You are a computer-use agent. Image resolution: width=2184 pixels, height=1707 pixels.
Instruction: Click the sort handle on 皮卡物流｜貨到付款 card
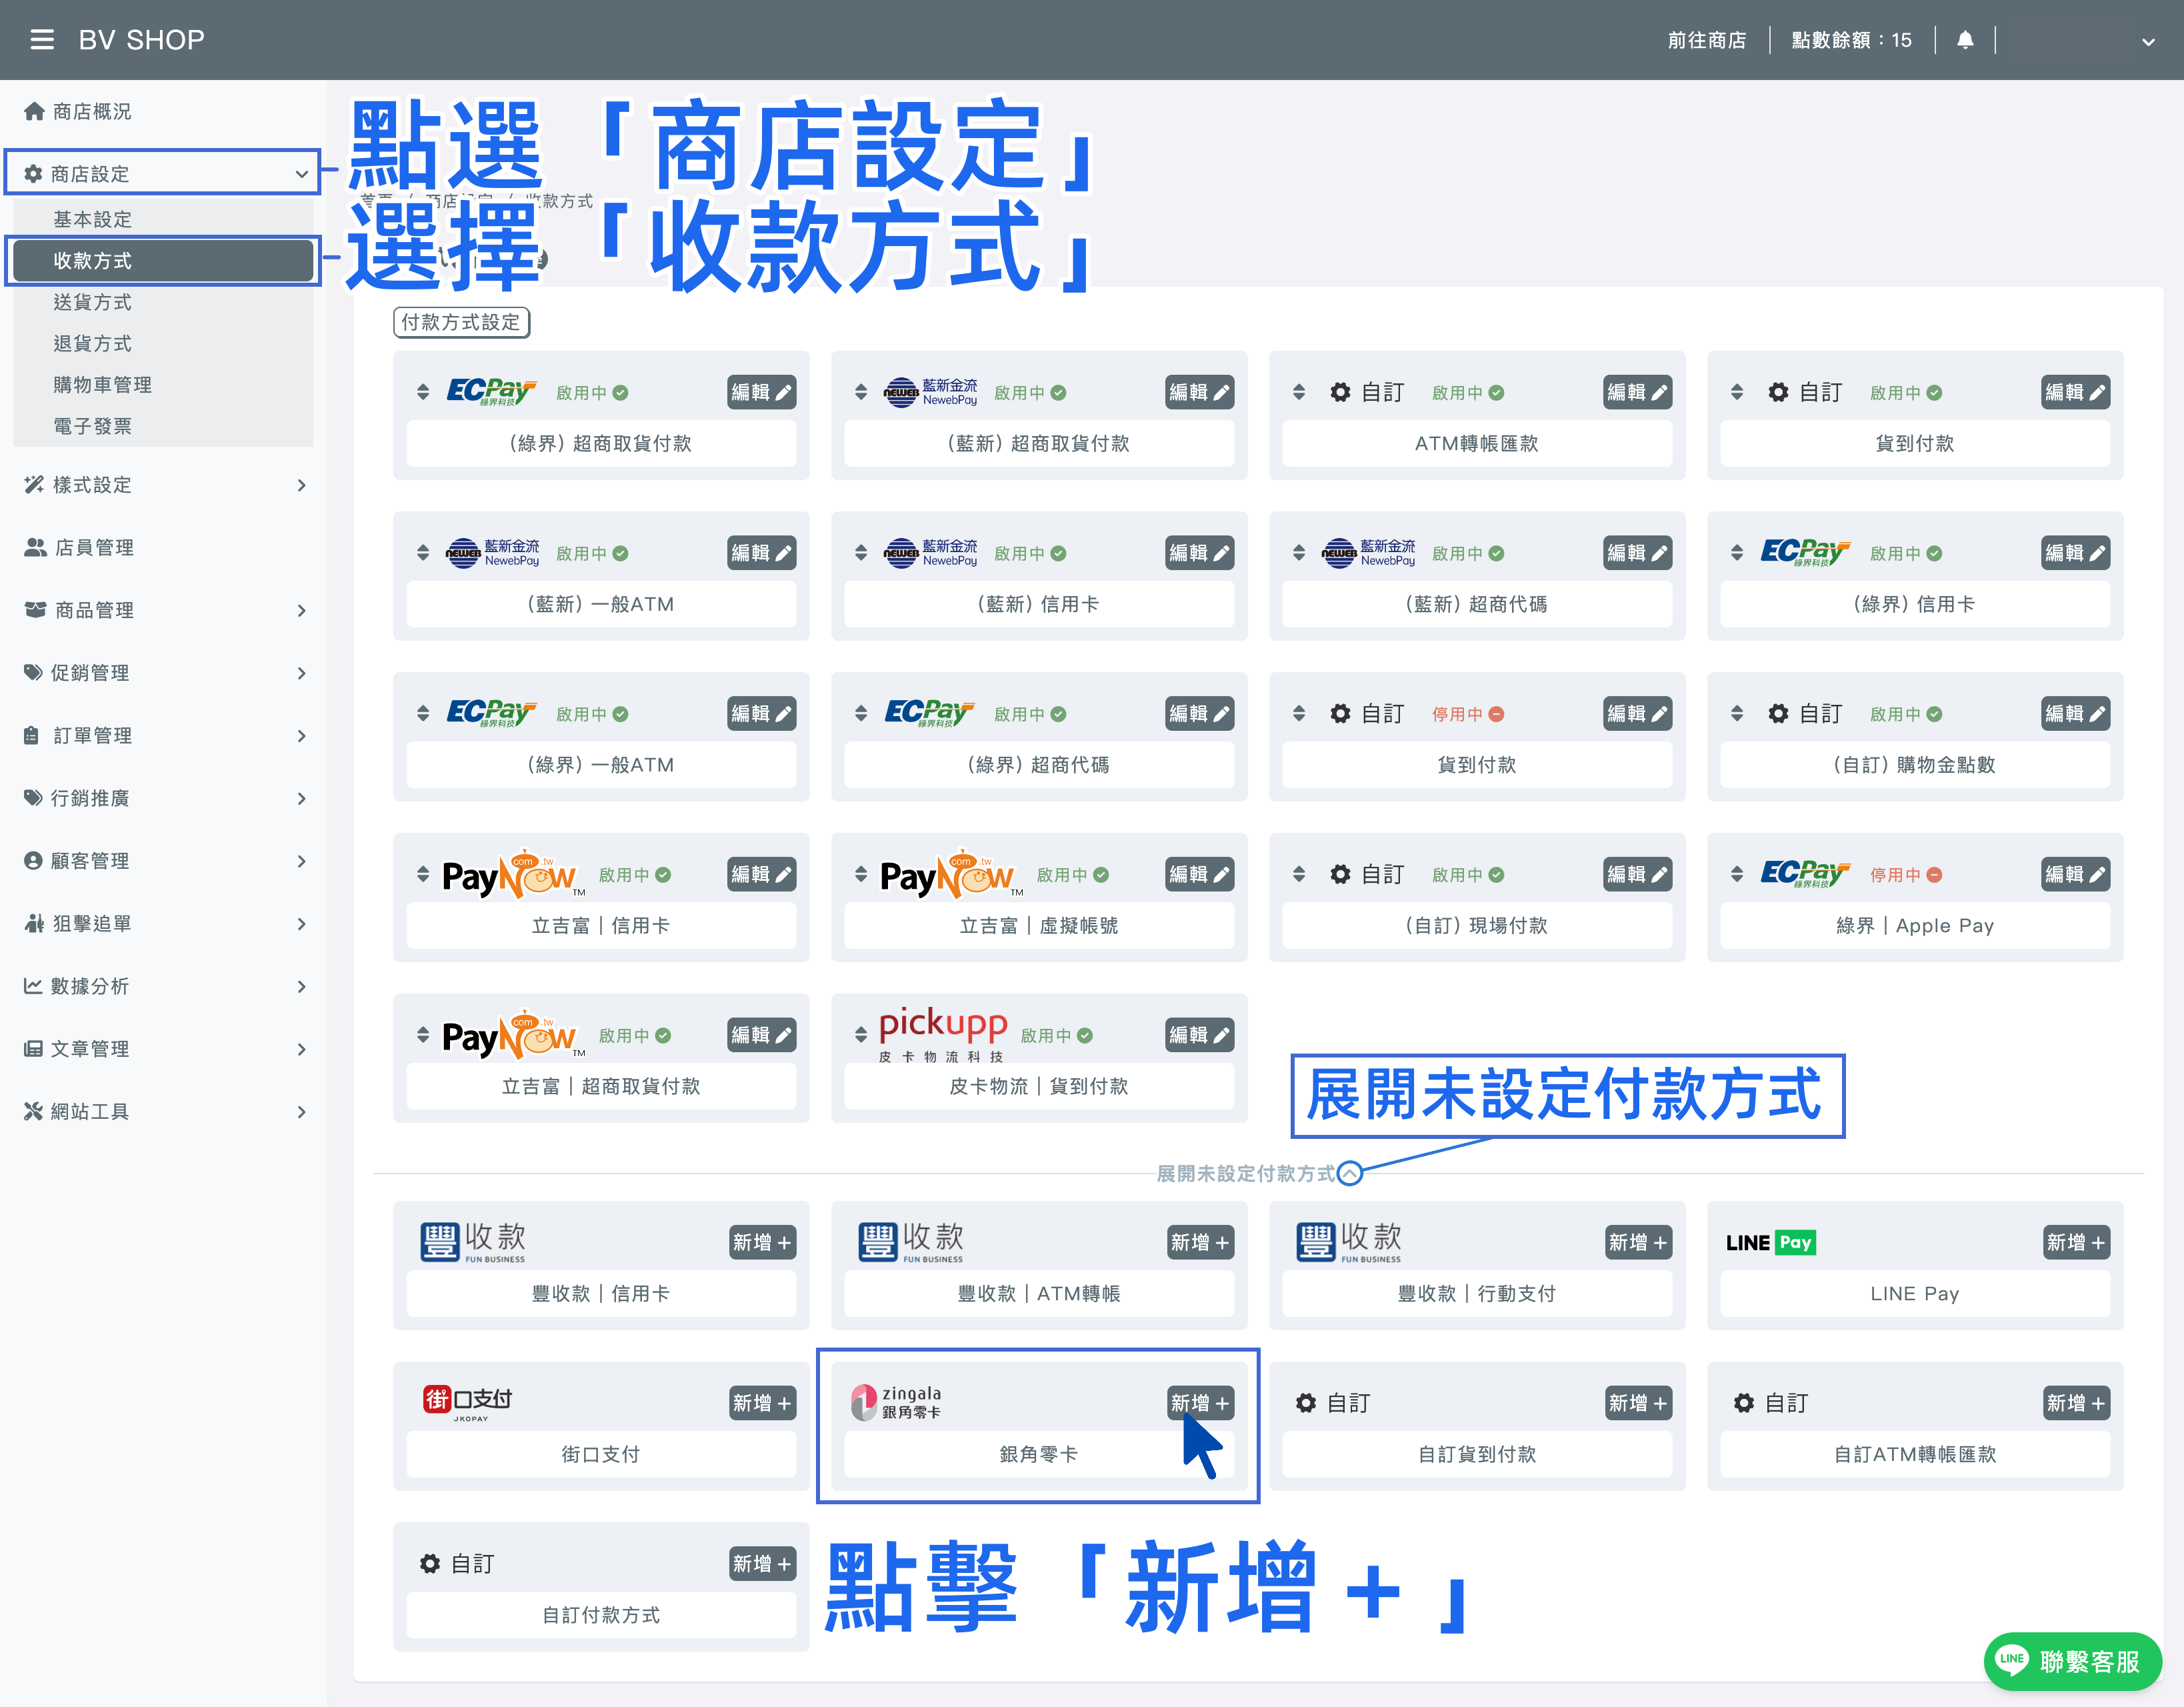pyautogui.click(x=861, y=1035)
